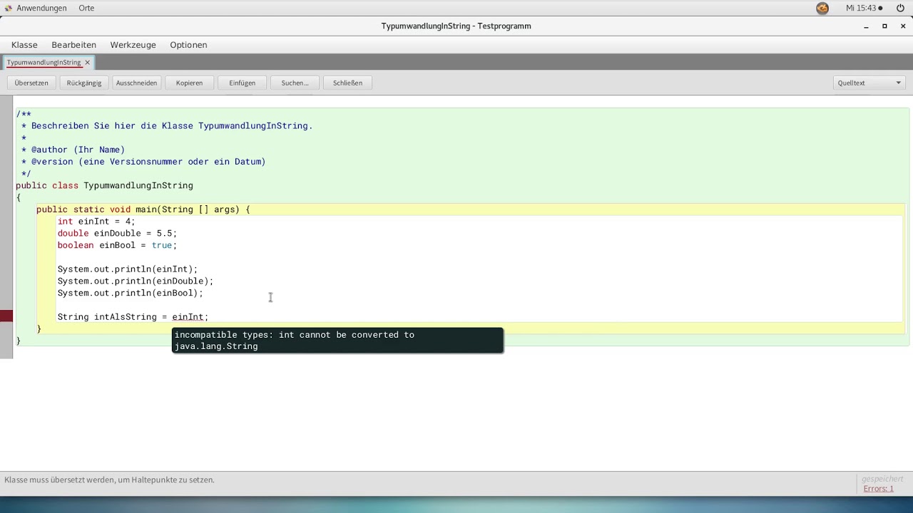This screenshot has width=913, height=513.
Task: Open the Quelltext view dropdown
Action: coord(869,83)
